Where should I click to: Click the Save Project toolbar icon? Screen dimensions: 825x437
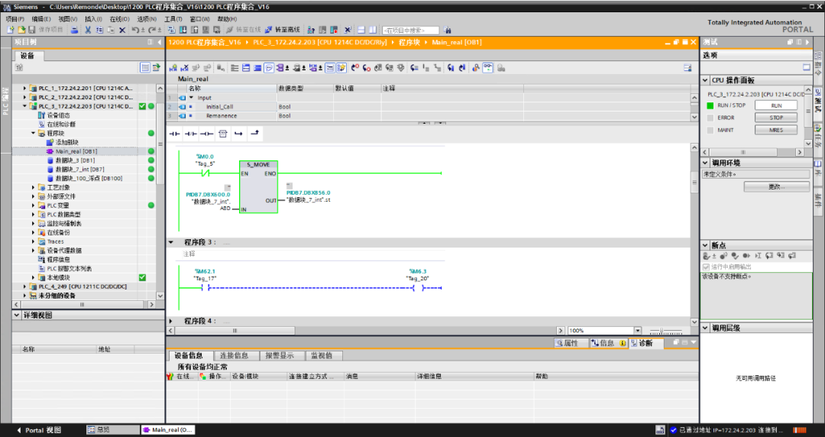click(31, 30)
